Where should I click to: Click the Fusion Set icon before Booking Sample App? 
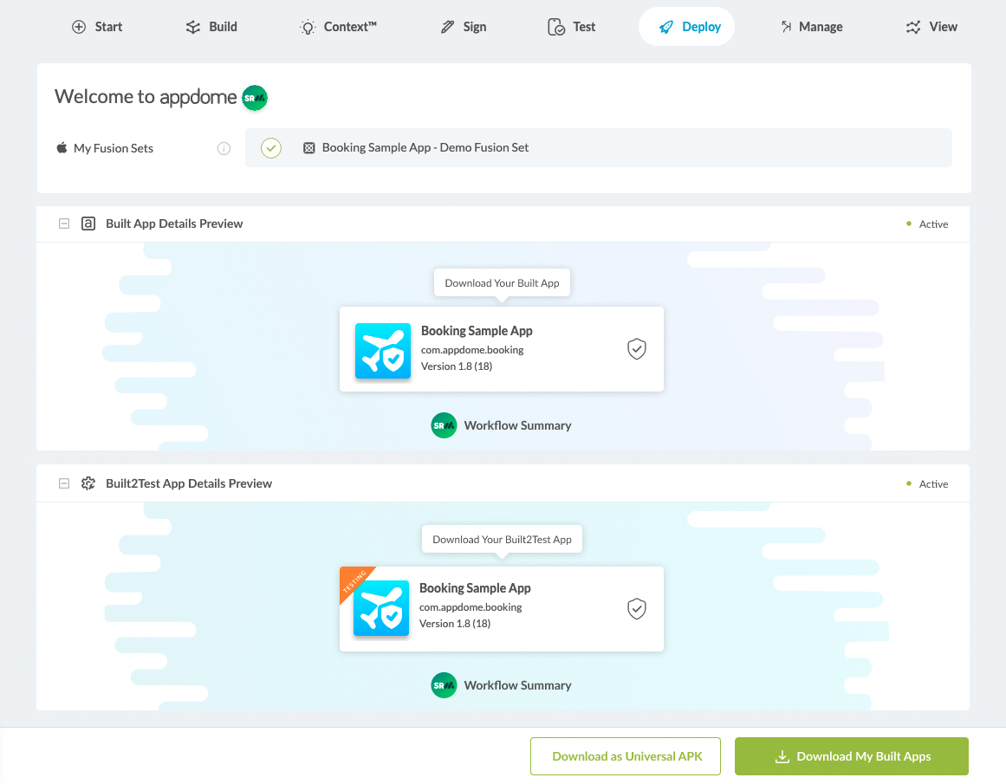[x=309, y=148]
